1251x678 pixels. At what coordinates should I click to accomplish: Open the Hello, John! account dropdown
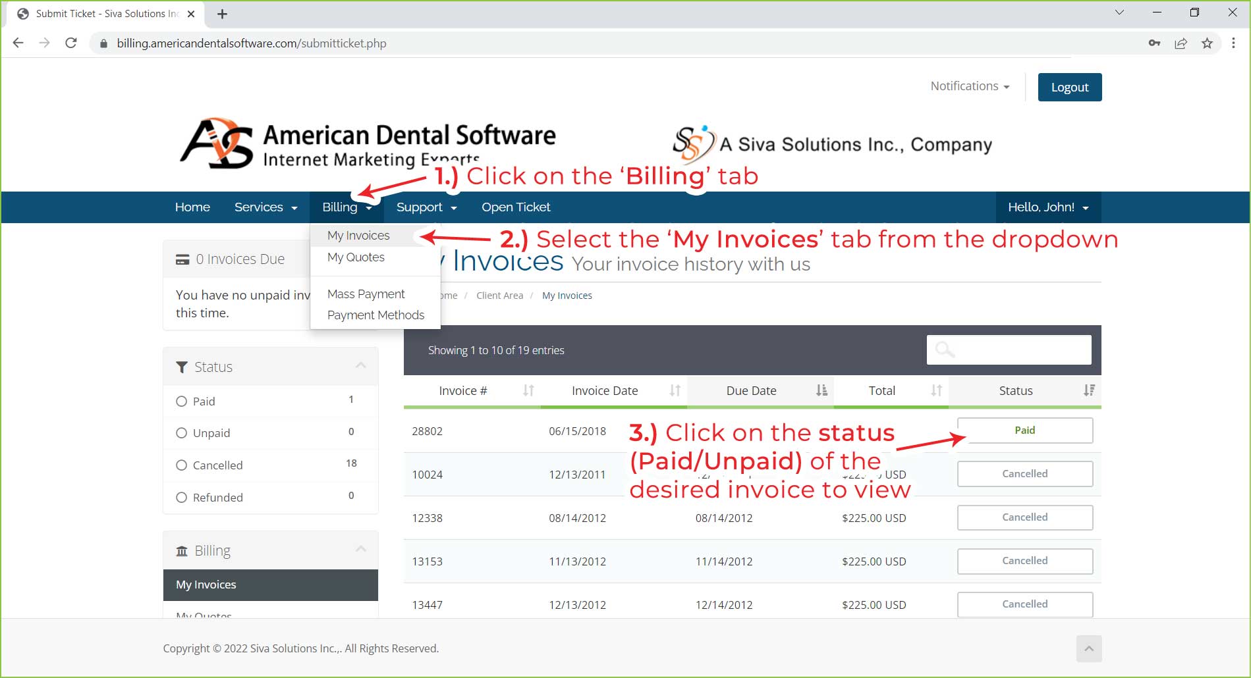pyautogui.click(x=1047, y=207)
